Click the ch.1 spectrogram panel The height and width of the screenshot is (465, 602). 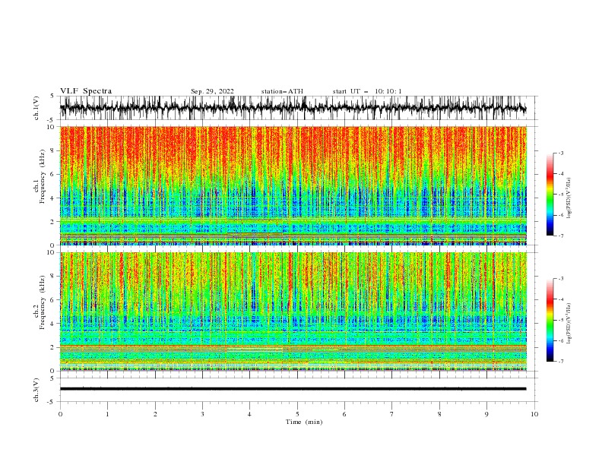(x=293, y=185)
